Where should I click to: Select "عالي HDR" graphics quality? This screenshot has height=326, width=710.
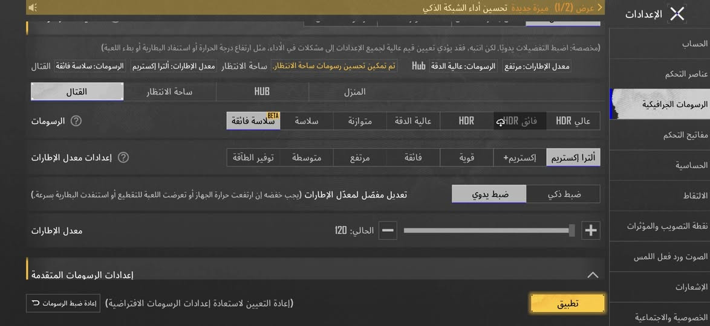573,121
